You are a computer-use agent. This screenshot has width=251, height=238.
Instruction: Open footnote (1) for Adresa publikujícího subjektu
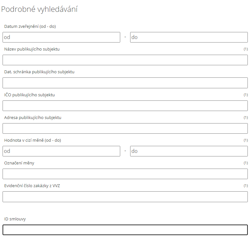tap(246, 118)
